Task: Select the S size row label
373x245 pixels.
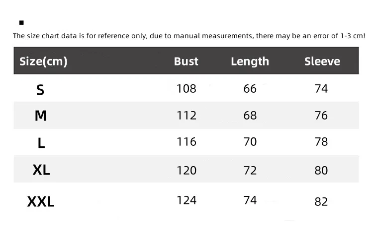Action: [x=40, y=90]
